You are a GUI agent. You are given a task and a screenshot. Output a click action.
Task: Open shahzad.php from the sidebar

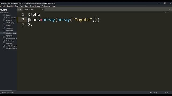(x=10, y=41)
